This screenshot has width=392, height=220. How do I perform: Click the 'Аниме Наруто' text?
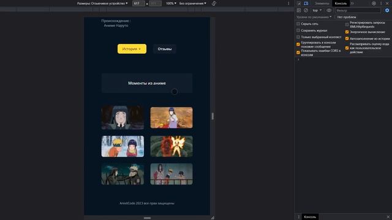point(116,26)
